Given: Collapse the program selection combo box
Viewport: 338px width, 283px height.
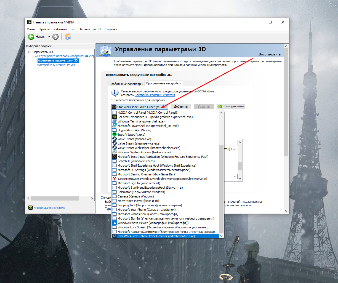Looking at the screenshot, I should [x=166, y=107].
